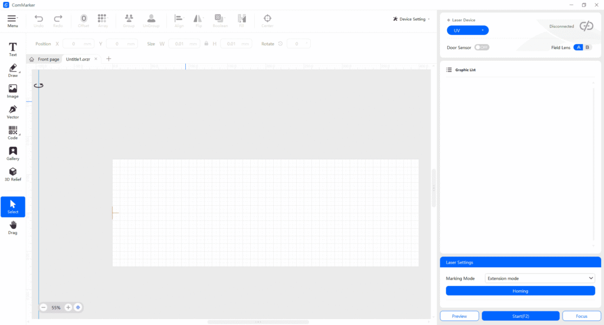Viewport: 604px width, 325px height.
Task: Click the Rotate angle input field
Action: (298, 44)
